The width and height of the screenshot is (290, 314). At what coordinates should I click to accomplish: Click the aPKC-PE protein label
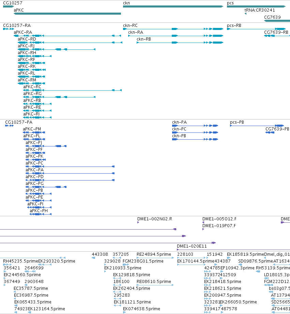34,197
